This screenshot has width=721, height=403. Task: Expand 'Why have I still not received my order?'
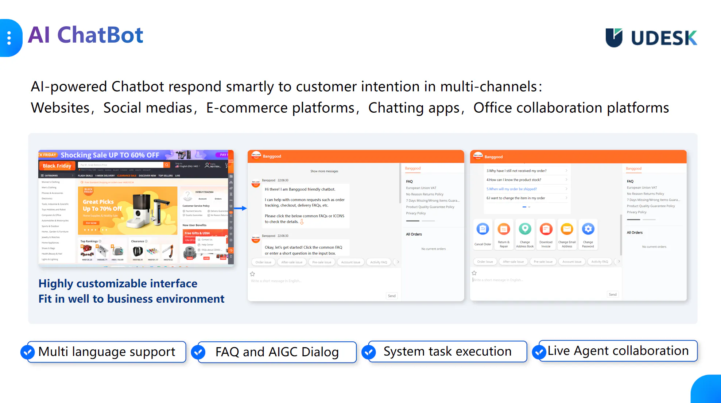527,171
